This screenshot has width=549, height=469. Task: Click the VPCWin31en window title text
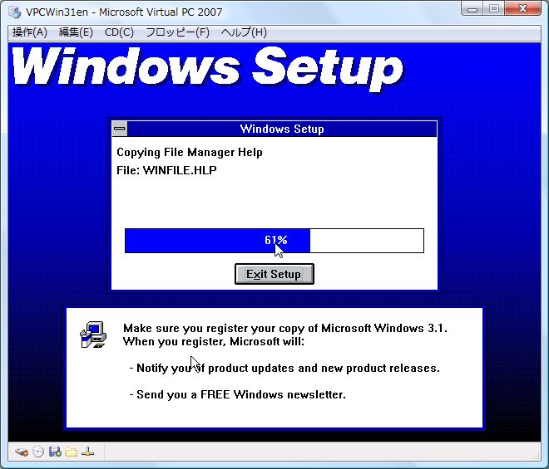(124, 12)
